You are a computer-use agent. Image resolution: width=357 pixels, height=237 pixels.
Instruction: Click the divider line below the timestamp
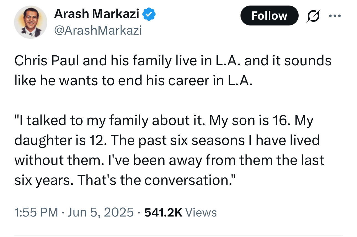click(178, 235)
